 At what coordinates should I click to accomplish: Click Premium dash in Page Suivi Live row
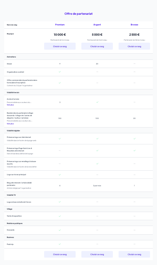(60, 151)
